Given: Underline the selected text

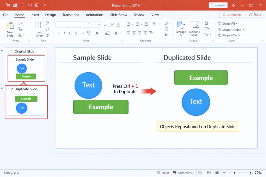Looking at the screenshot, I should point(70,33).
